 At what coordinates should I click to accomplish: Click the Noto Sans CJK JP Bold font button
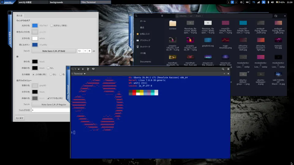click(x=54, y=51)
